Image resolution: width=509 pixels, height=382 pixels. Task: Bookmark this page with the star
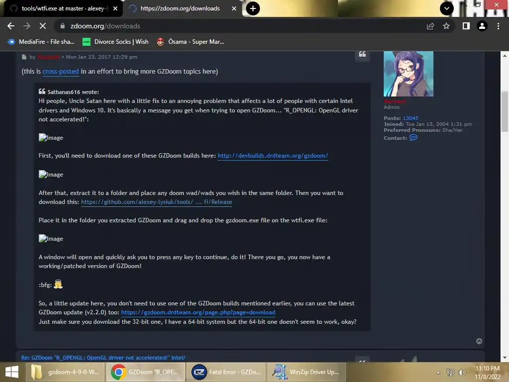pos(446,26)
